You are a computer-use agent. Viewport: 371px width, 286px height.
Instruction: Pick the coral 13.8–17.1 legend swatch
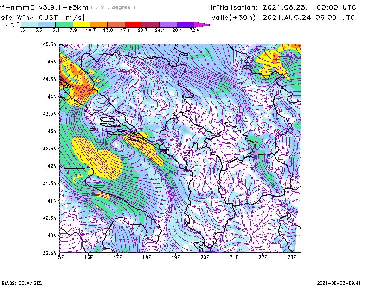click(x=116, y=25)
